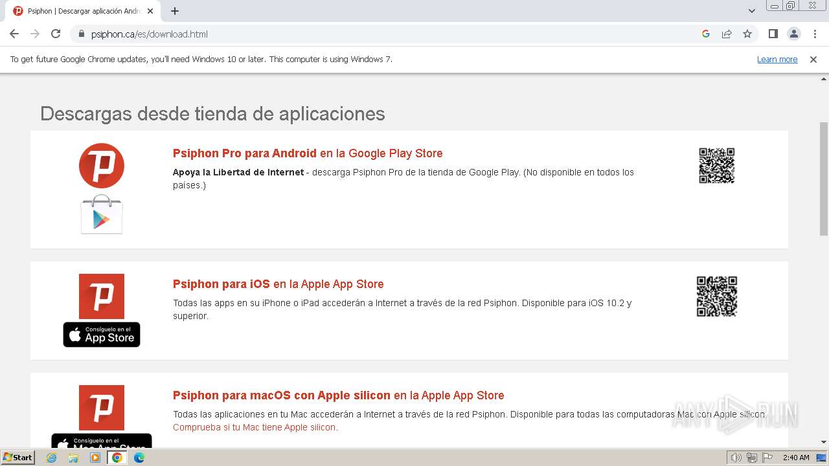View site info via the padlock icon

[81, 34]
